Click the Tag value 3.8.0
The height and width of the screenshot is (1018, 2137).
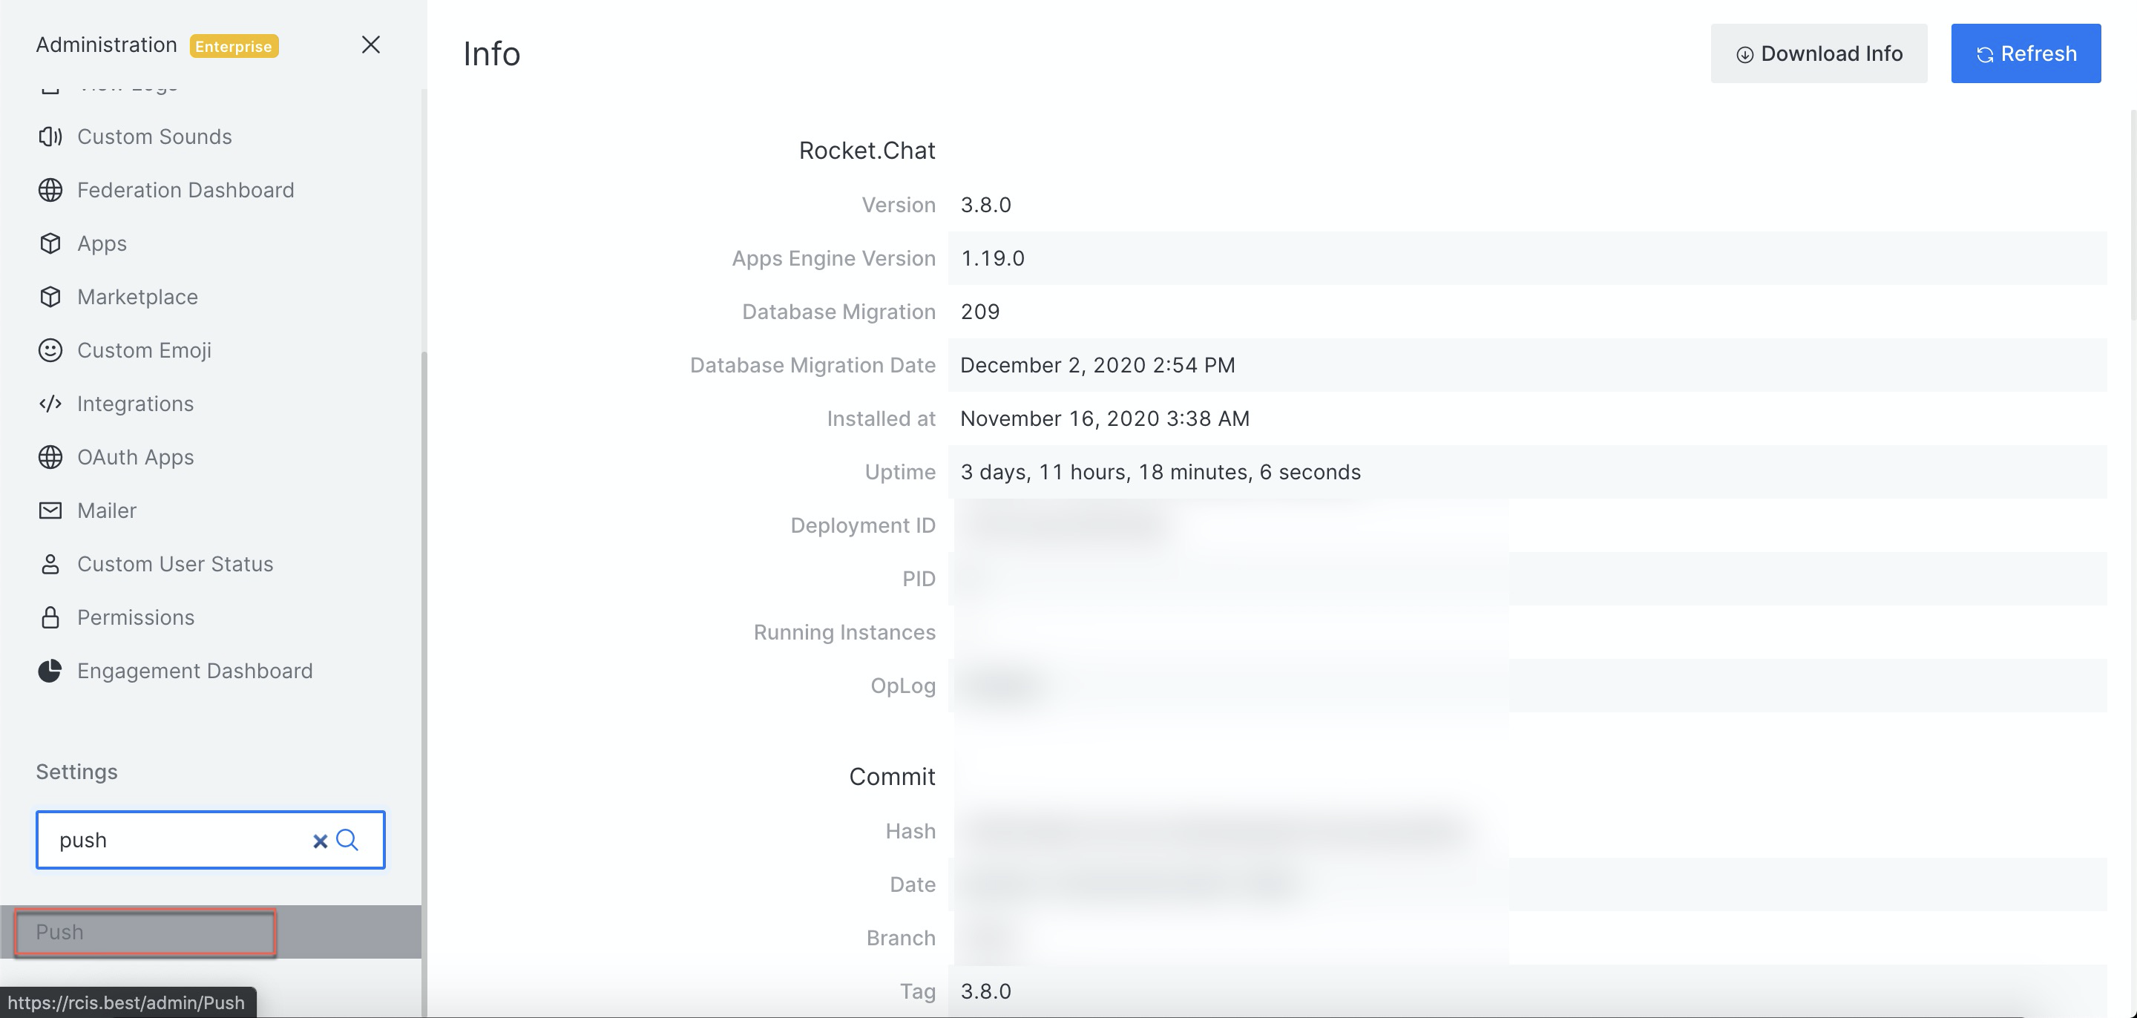pos(985,991)
